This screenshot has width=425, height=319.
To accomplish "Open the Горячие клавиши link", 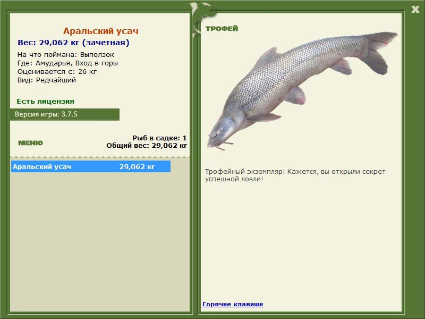I will coord(233,304).
